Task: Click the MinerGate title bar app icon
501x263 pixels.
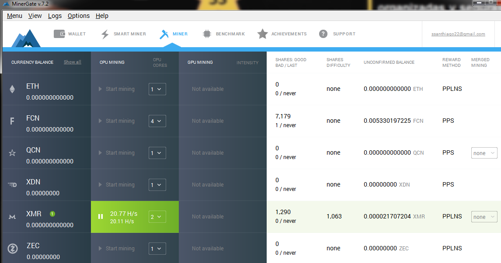Action: (6, 4)
